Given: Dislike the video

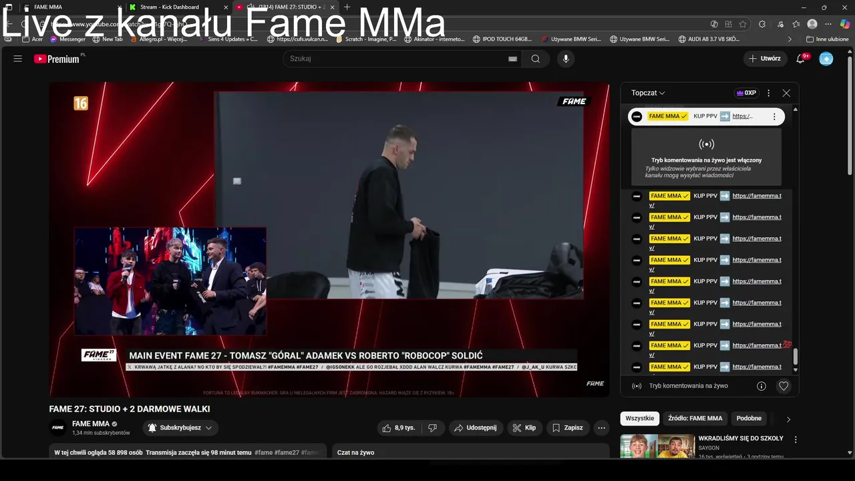Looking at the screenshot, I should tap(432, 428).
